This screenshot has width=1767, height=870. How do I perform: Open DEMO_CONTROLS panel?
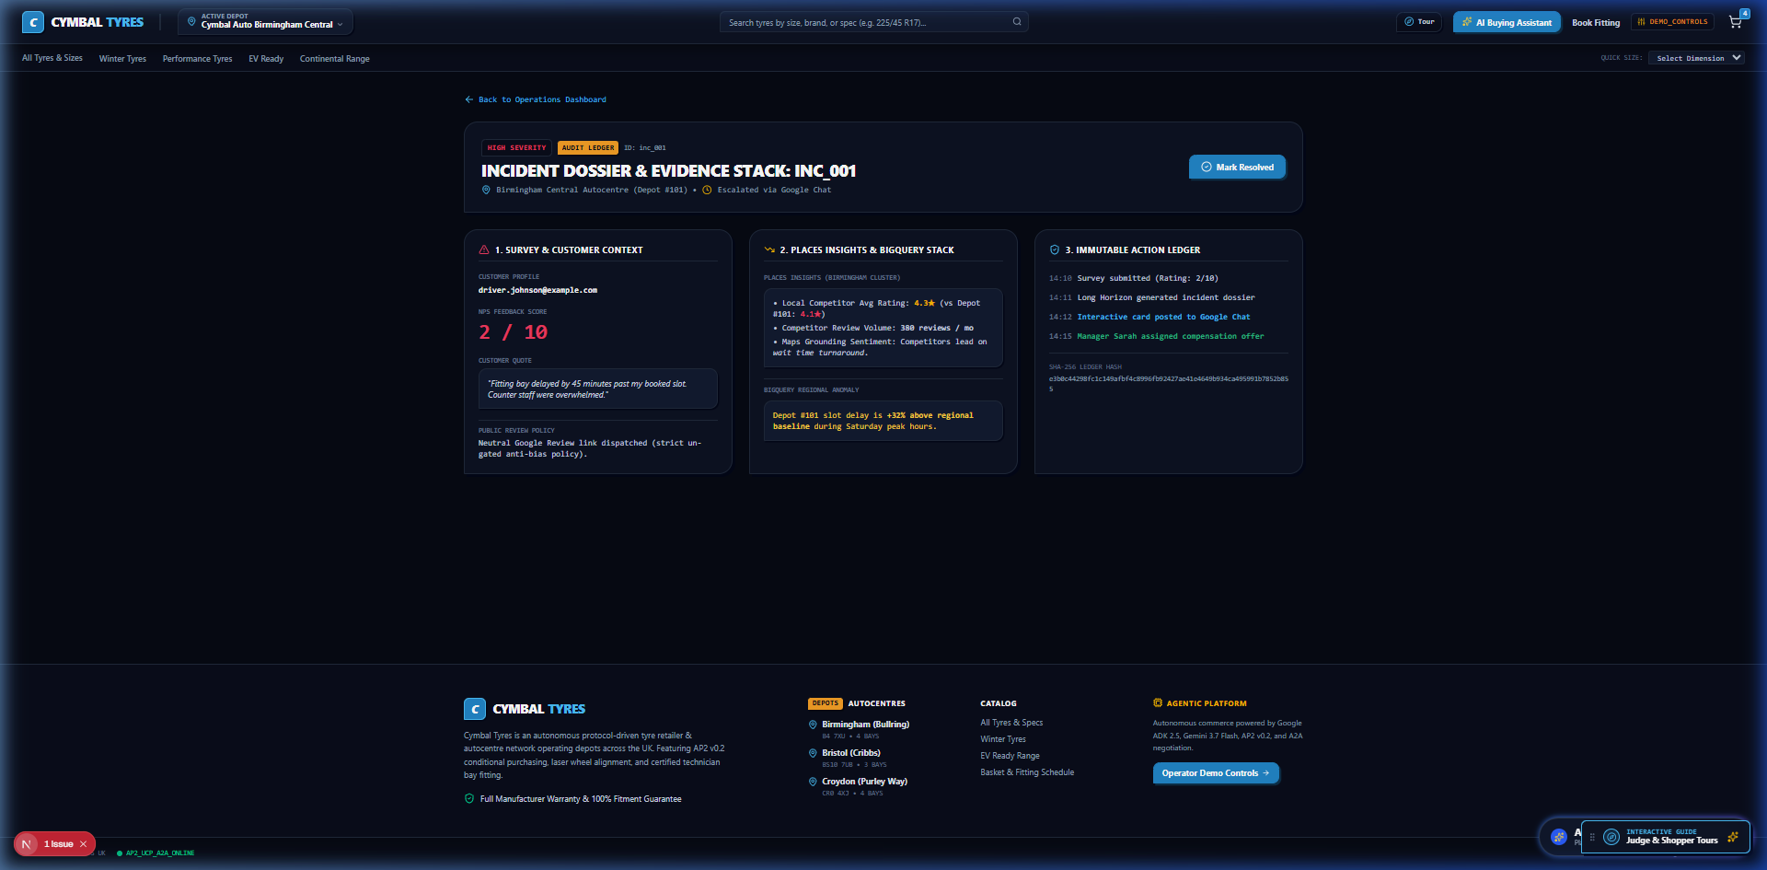pyautogui.click(x=1672, y=21)
